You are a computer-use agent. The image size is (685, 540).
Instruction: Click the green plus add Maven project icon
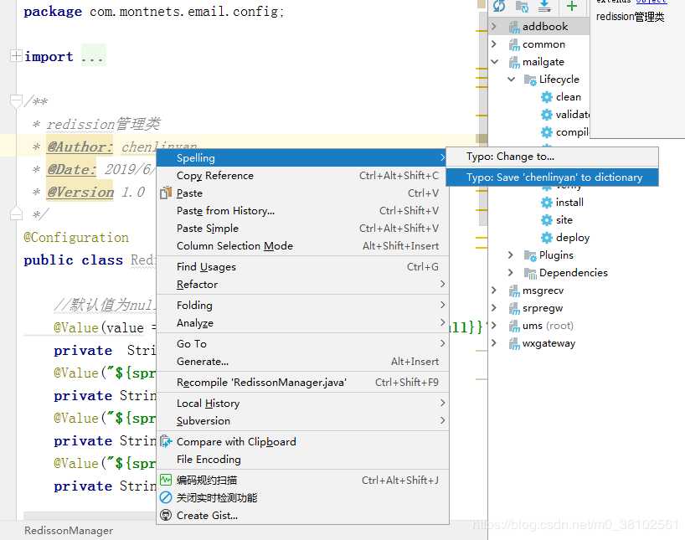pyautogui.click(x=571, y=6)
